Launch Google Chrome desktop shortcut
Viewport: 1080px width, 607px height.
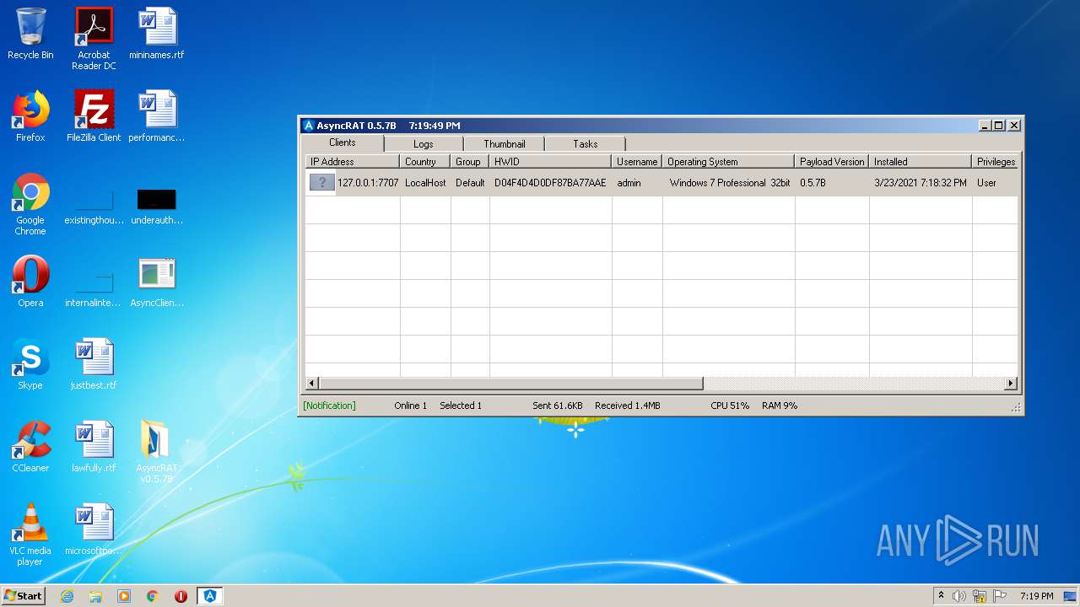[30, 204]
